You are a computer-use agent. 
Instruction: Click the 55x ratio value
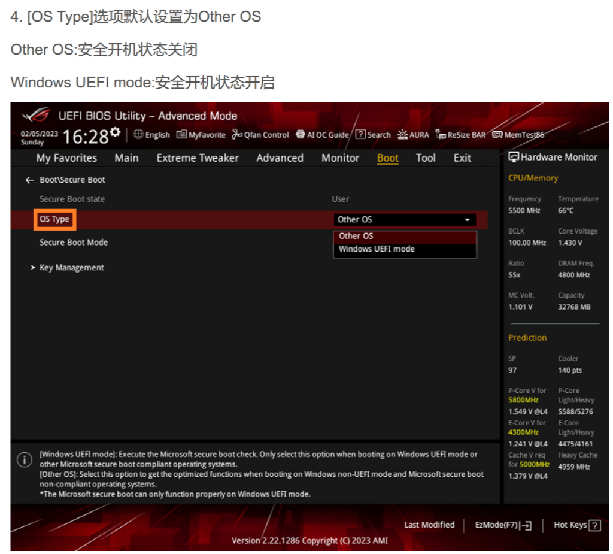click(514, 275)
